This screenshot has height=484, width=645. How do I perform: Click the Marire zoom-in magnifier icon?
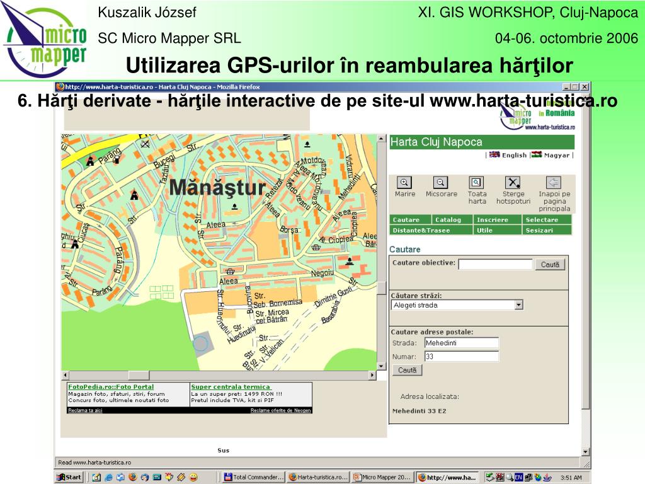(x=404, y=182)
